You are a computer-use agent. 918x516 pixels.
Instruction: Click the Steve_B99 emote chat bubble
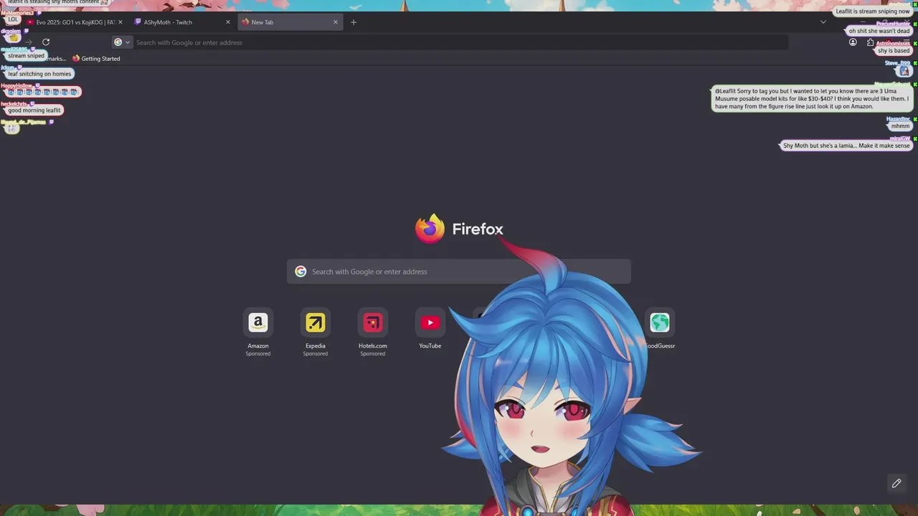pos(904,71)
